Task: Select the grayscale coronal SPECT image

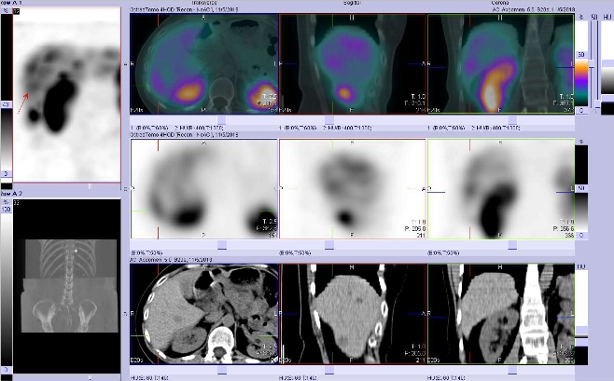Action: point(501,189)
